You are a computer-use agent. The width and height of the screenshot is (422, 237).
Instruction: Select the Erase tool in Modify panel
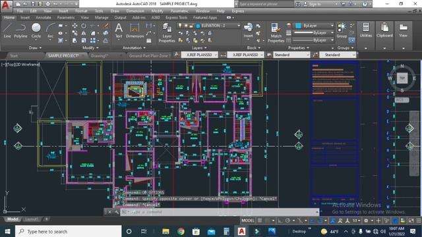click(x=106, y=26)
